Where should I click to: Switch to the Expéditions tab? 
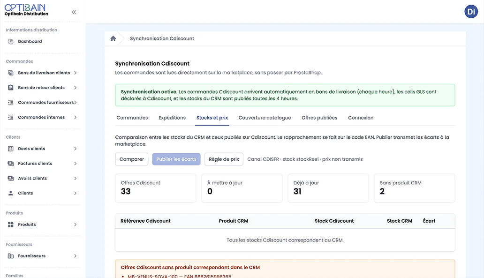[172, 118]
